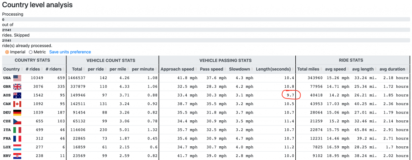Click the DEU German flag icon
Viewport: 412px width, 160px height.
click(17, 113)
